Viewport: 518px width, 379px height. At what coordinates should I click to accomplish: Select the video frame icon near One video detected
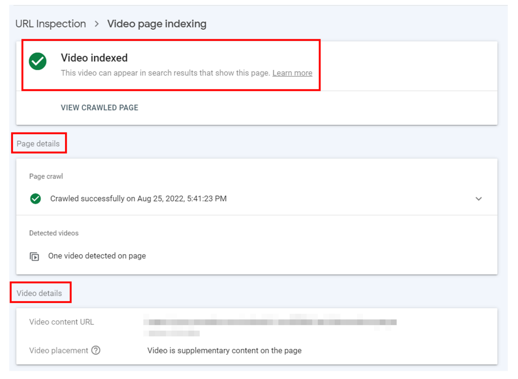pos(34,256)
